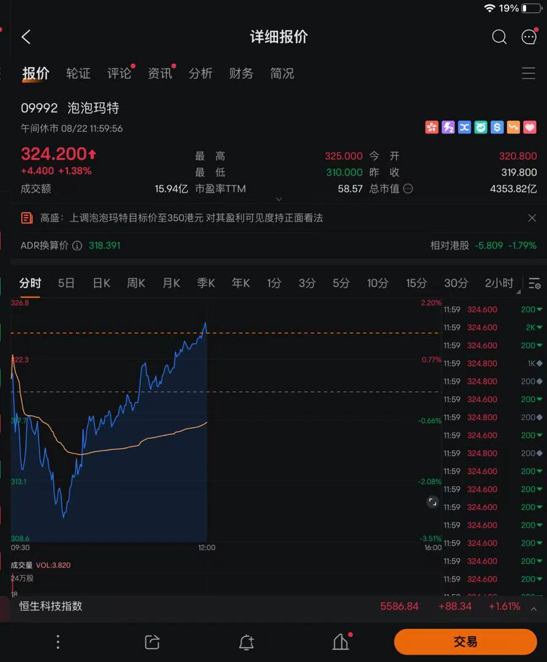Switch to the 分析 tab
547x662 pixels.
(201, 74)
